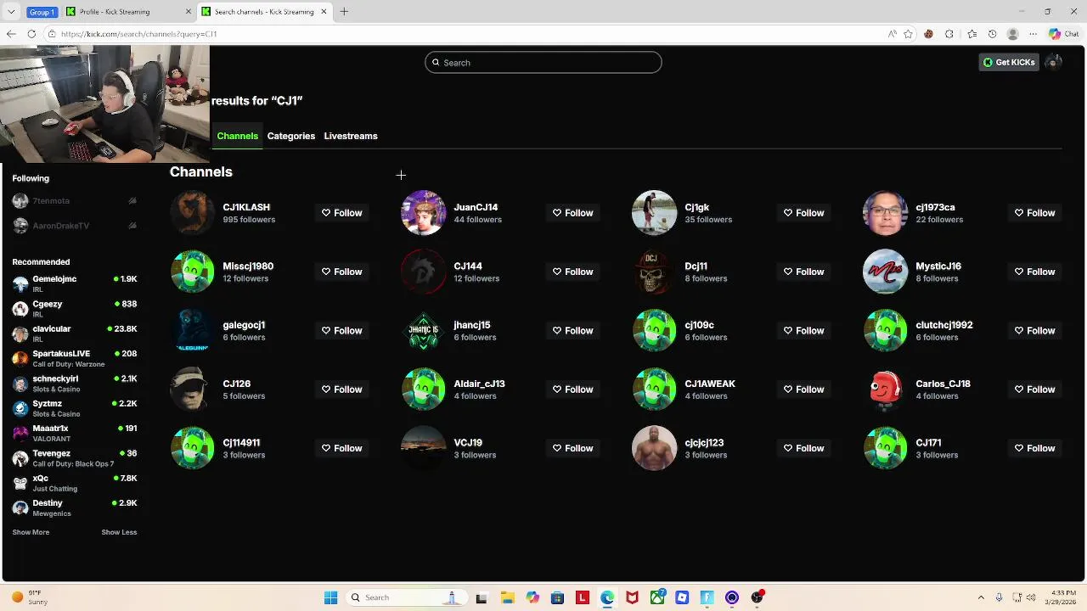Follow the Cj1gk channel

tap(803, 213)
